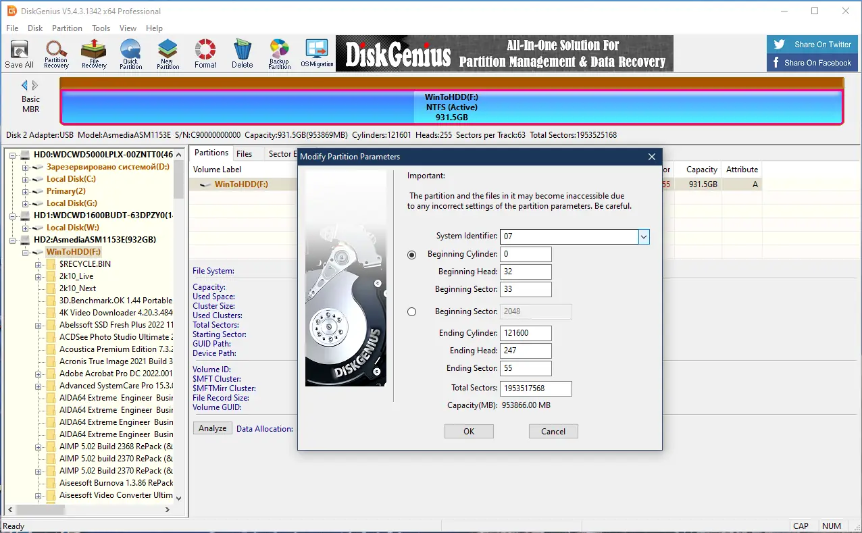Launch File Recovery tool

pos(94,54)
